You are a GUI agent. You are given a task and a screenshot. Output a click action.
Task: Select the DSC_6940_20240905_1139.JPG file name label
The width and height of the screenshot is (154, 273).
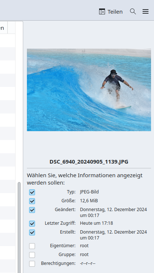89,162
